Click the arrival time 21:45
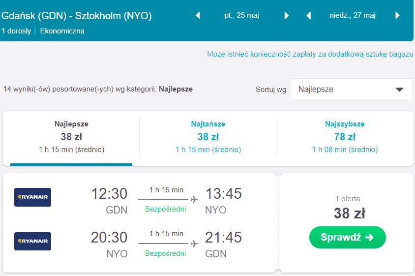The image size is (415, 276). click(x=223, y=237)
